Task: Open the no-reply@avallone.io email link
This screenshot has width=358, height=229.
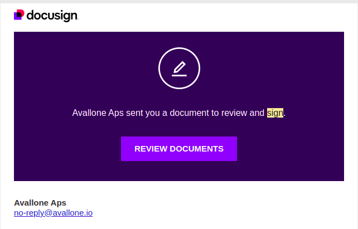Action: [53, 213]
